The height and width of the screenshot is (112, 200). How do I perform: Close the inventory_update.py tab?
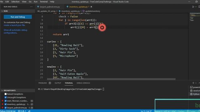(91, 7)
